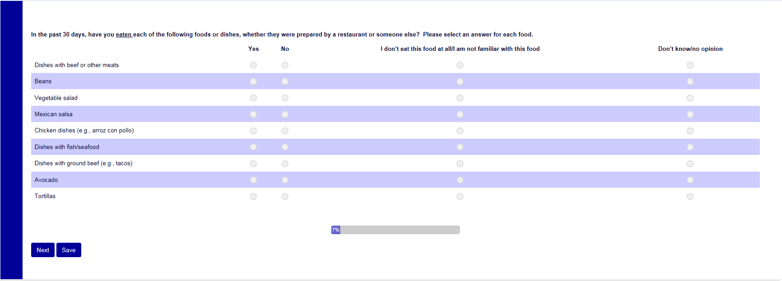This screenshot has width=782, height=281.
Task: Mark Avocado as No
Action: 285,180
